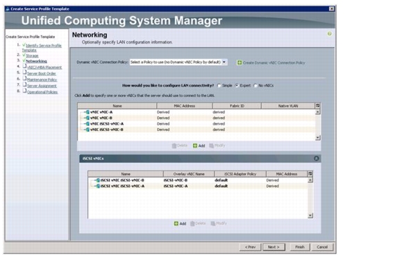400x257 pixels.
Task: Click the iSCSI vNIC iSCSI-vNIC-A row icon
Action: click(98, 186)
